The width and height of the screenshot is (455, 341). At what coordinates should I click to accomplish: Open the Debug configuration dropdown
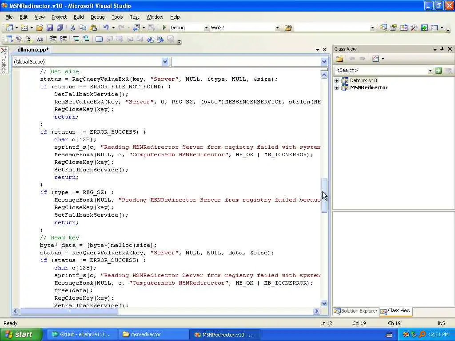[206, 28]
